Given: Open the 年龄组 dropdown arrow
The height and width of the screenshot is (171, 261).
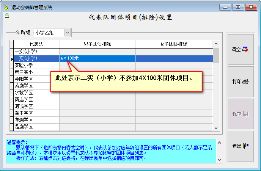Looking at the screenshot, I should pyautogui.click(x=68, y=33).
